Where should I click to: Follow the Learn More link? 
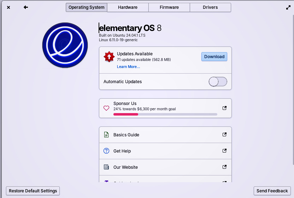click(x=128, y=67)
